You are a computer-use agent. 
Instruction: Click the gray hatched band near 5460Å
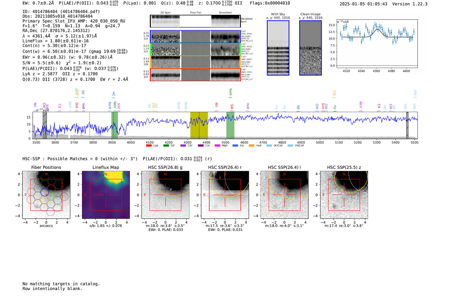pyautogui.click(x=407, y=125)
